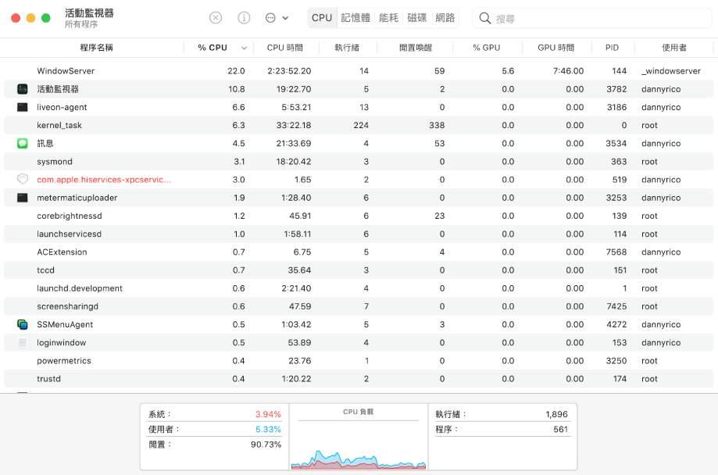
Task: Click the 閒置 90.73% value
Action: coord(266,445)
